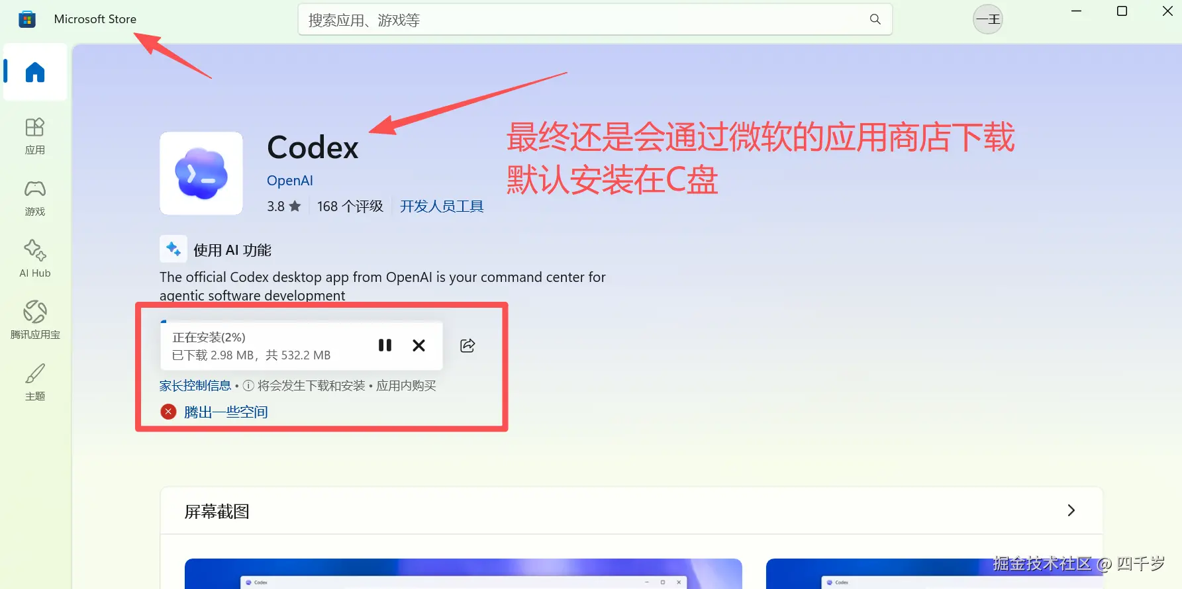Open the 主题 (Themes) section

click(x=35, y=383)
